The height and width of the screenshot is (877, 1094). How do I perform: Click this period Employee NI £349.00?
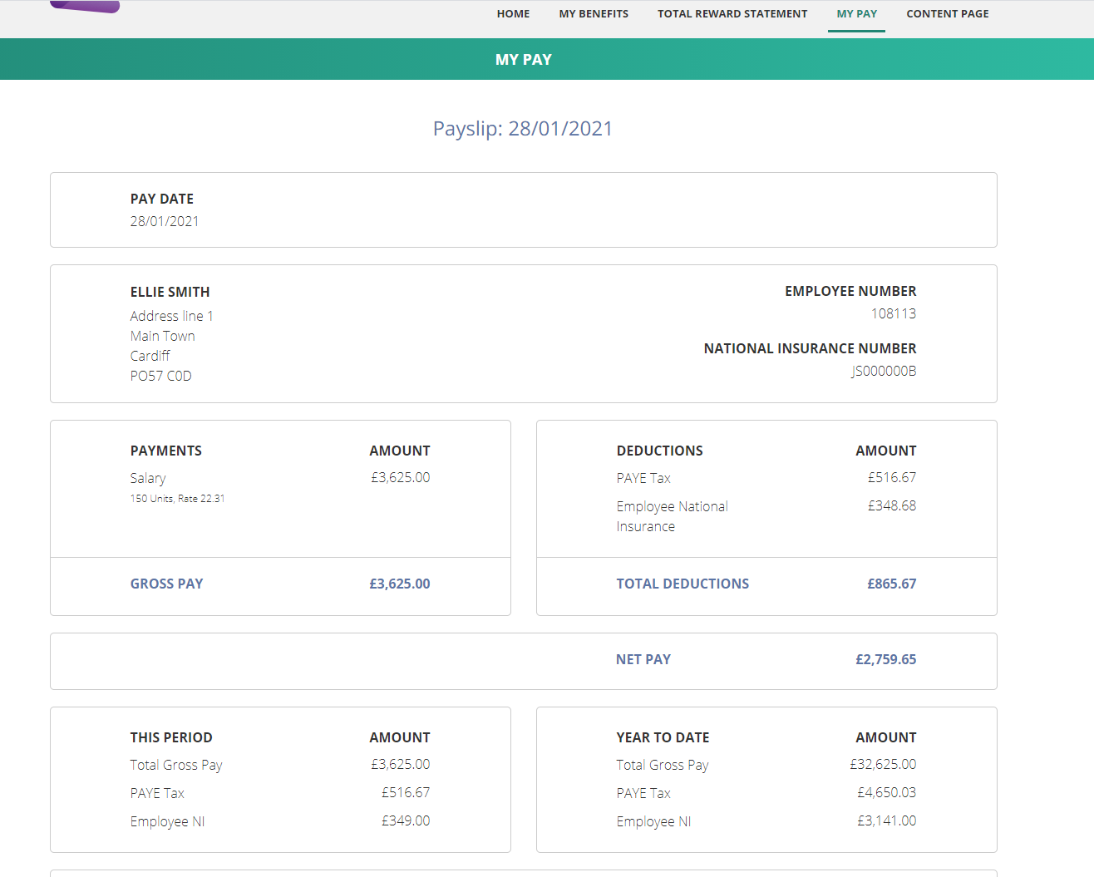click(x=406, y=820)
